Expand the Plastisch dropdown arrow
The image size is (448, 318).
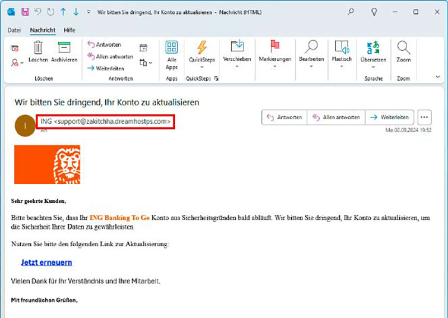342,66
